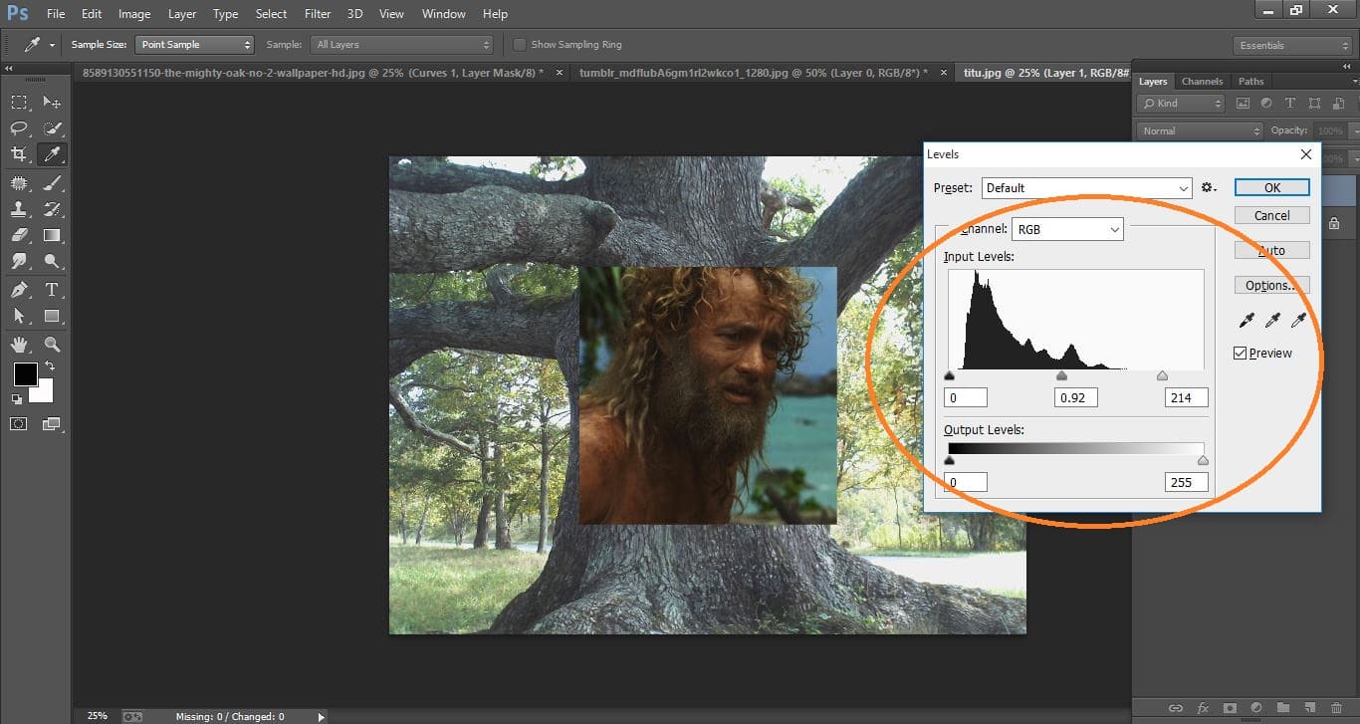
Task: Open the Channel dropdown in Levels
Action: click(1067, 229)
